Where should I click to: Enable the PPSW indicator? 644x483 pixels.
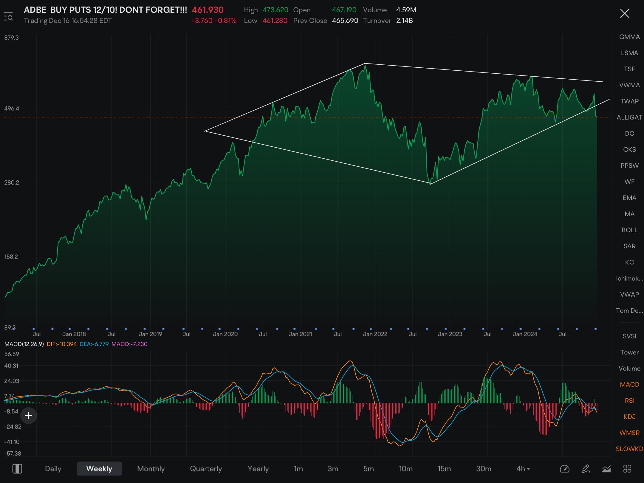point(629,166)
